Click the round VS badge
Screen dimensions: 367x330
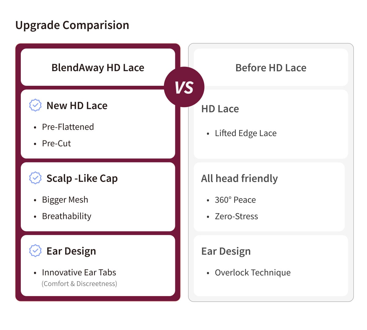tap(184, 87)
